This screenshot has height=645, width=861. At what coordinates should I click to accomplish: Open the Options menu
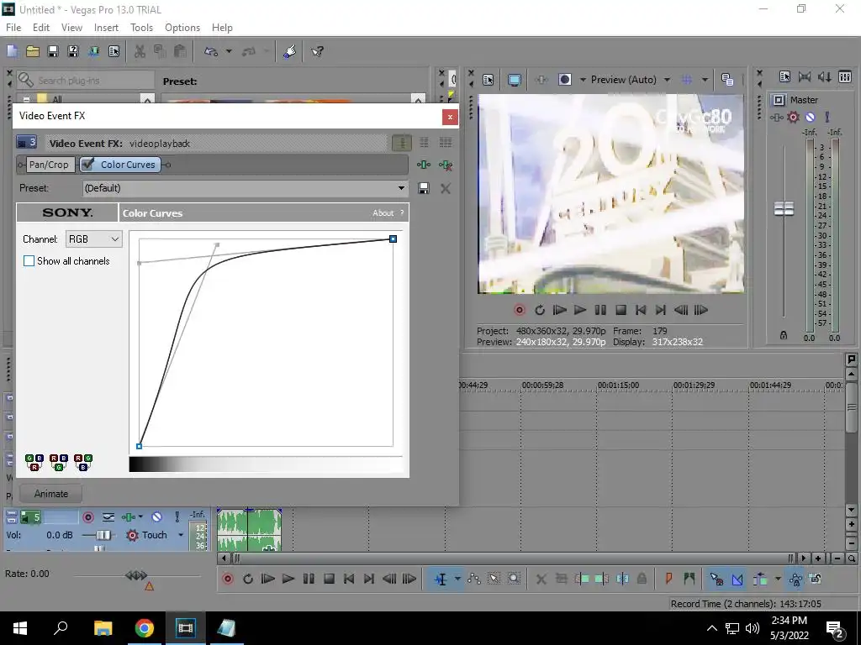(x=182, y=28)
